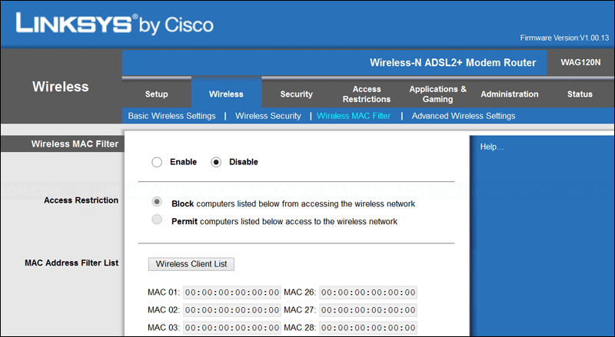Open Applications & Gaming tab
Viewport: 615px width, 337px height.
[437, 94]
